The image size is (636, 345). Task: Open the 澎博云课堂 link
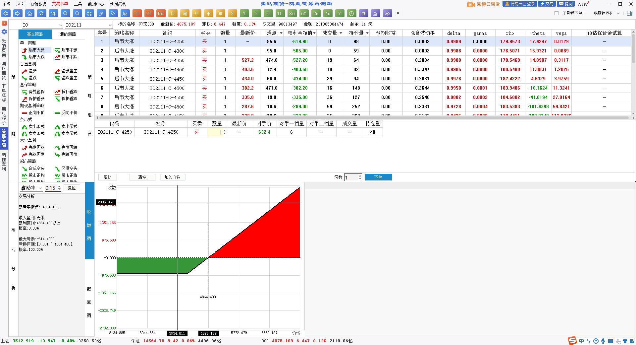(484, 4)
